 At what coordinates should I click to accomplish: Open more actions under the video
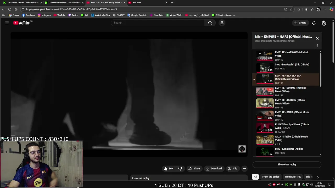244,168
